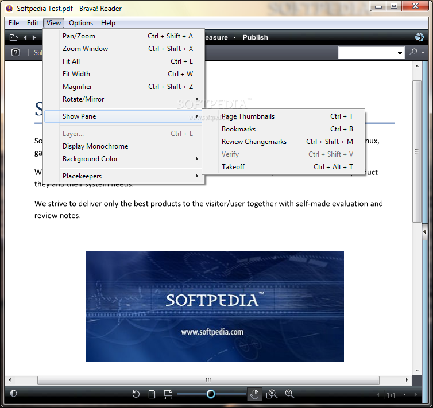The width and height of the screenshot is (433, 408).
Task: Click the open file folder icon
Action: pyautogui.click(x=14, y=37)
